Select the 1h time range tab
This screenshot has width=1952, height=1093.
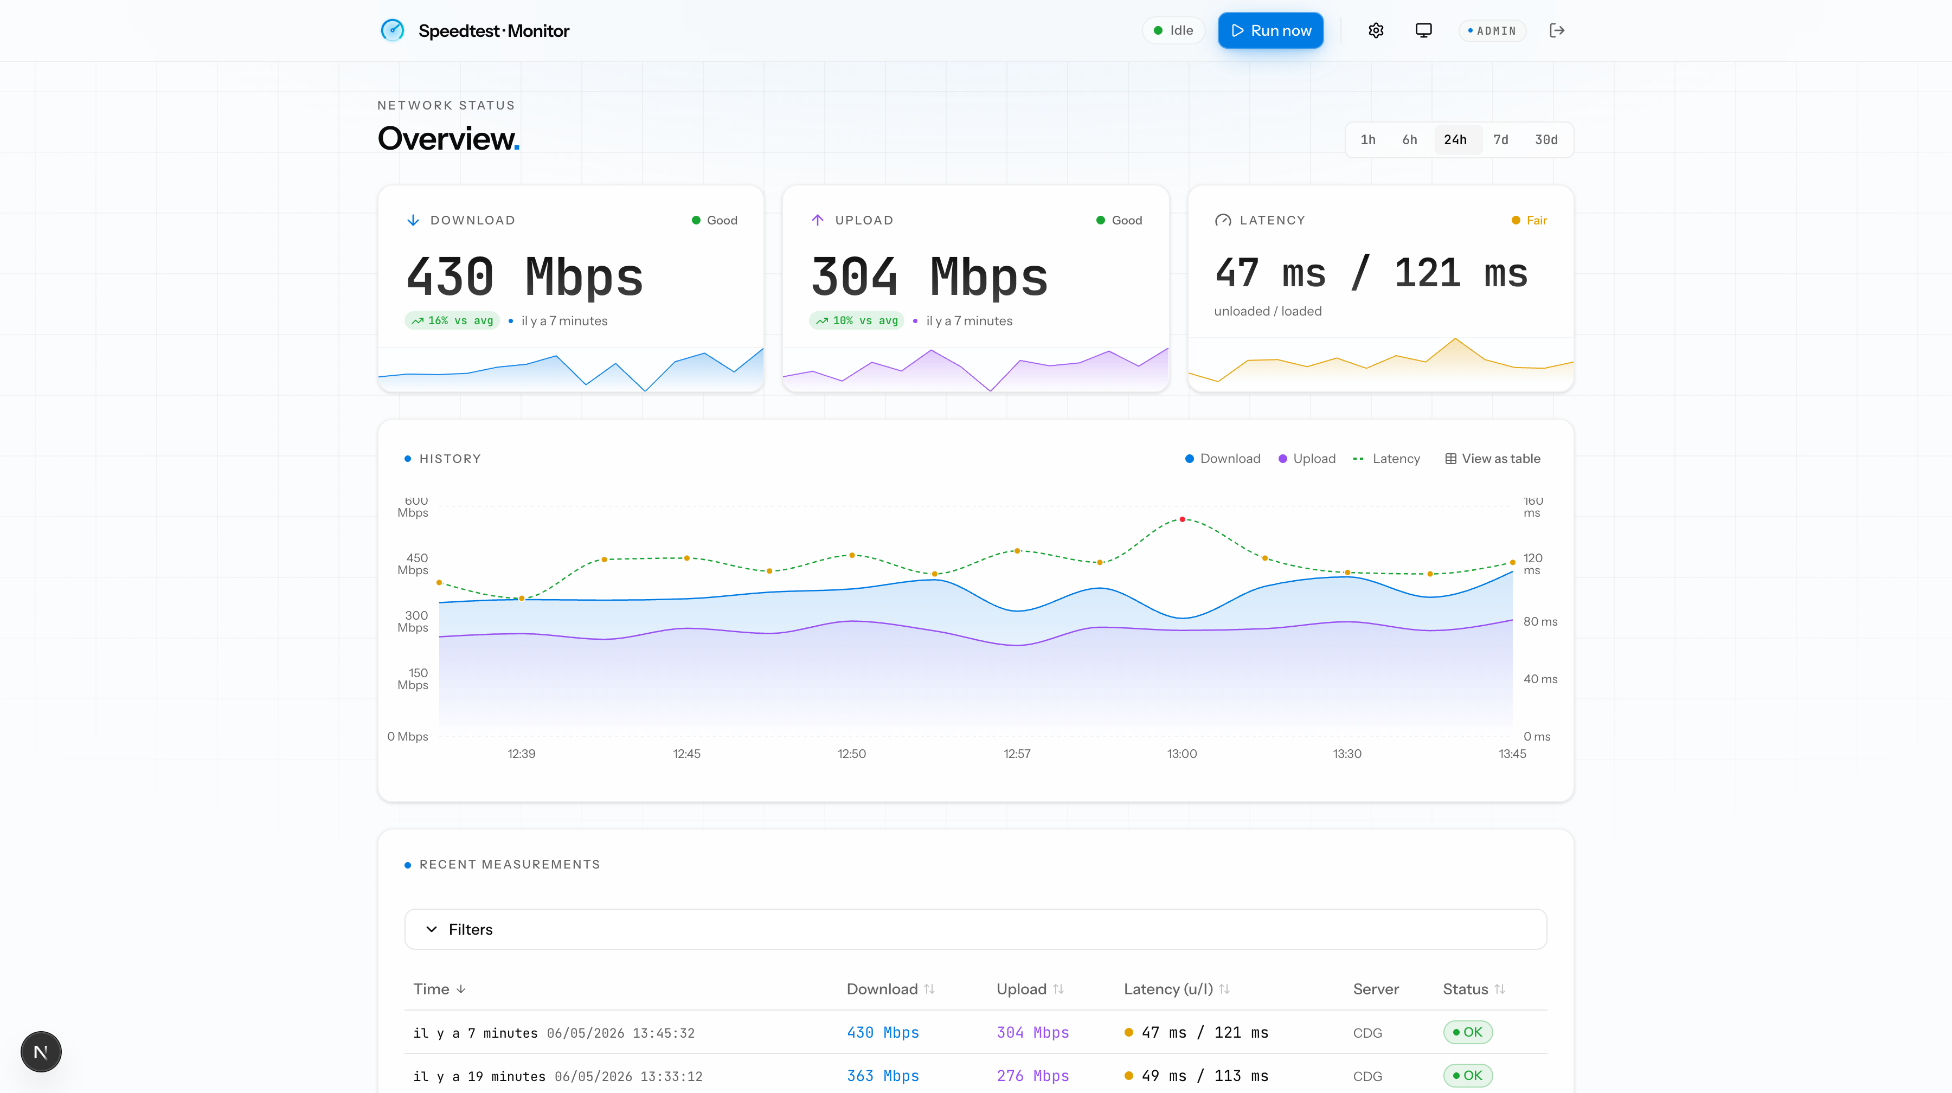pos(1368,140)
